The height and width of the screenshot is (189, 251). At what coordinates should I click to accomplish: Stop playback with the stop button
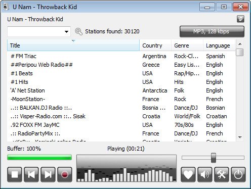point(15,174)
